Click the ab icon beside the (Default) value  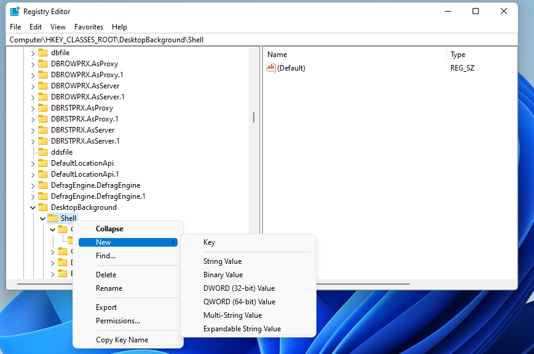coord(271,67)
